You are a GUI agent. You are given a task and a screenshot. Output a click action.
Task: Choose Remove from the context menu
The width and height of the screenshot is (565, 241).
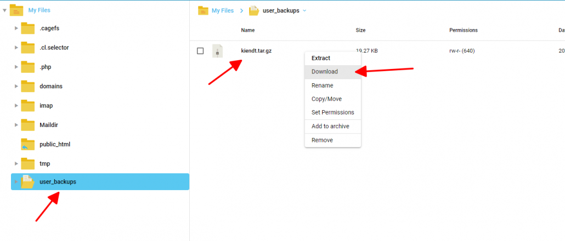click(333, 140)
